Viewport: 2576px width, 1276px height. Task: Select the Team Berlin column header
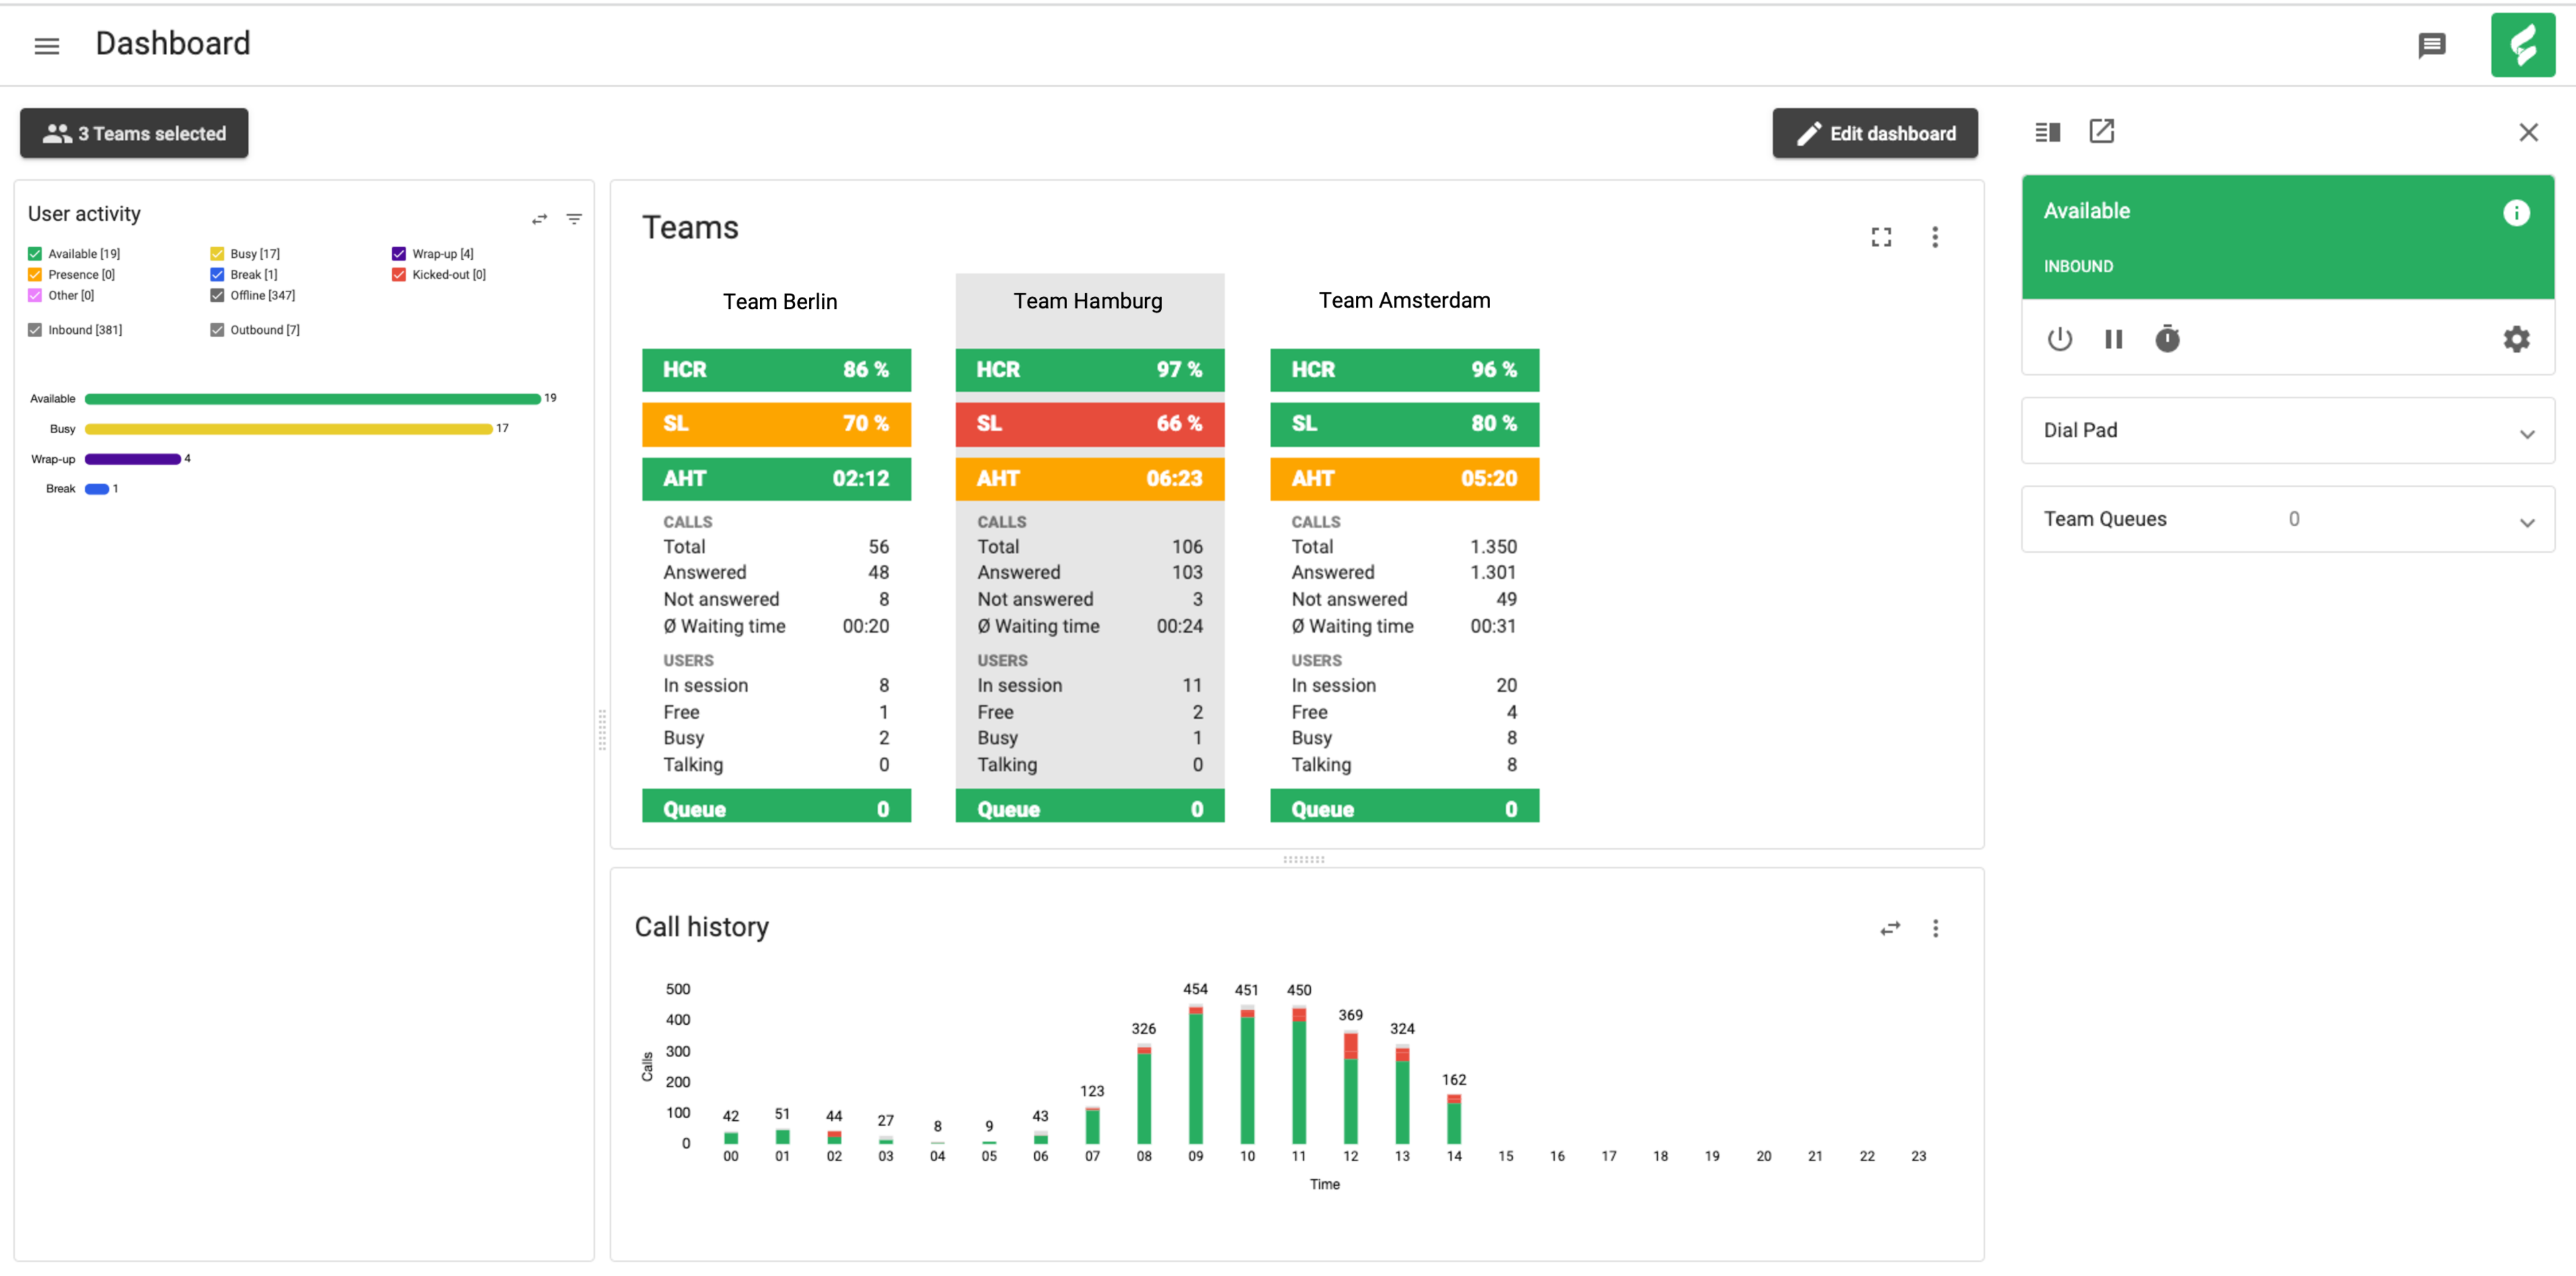780,302
